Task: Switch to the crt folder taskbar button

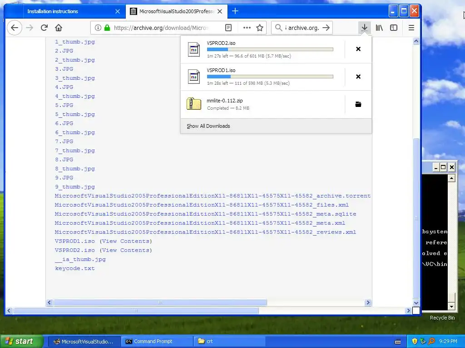Action: 229,342
